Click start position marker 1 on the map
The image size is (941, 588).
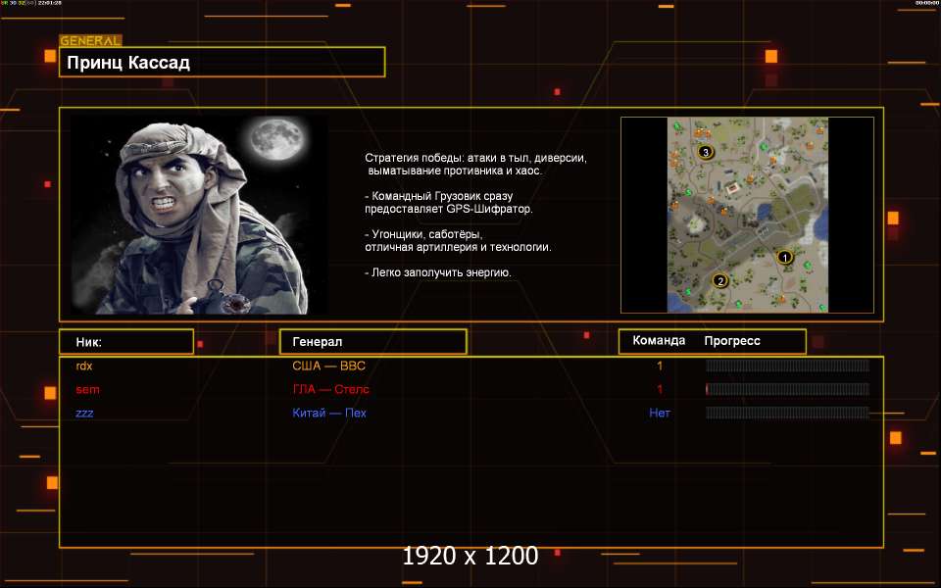click(783, 257)
